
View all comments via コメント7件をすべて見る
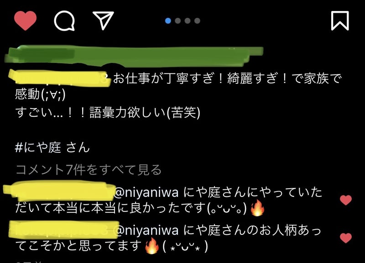(x=89, y=170)
